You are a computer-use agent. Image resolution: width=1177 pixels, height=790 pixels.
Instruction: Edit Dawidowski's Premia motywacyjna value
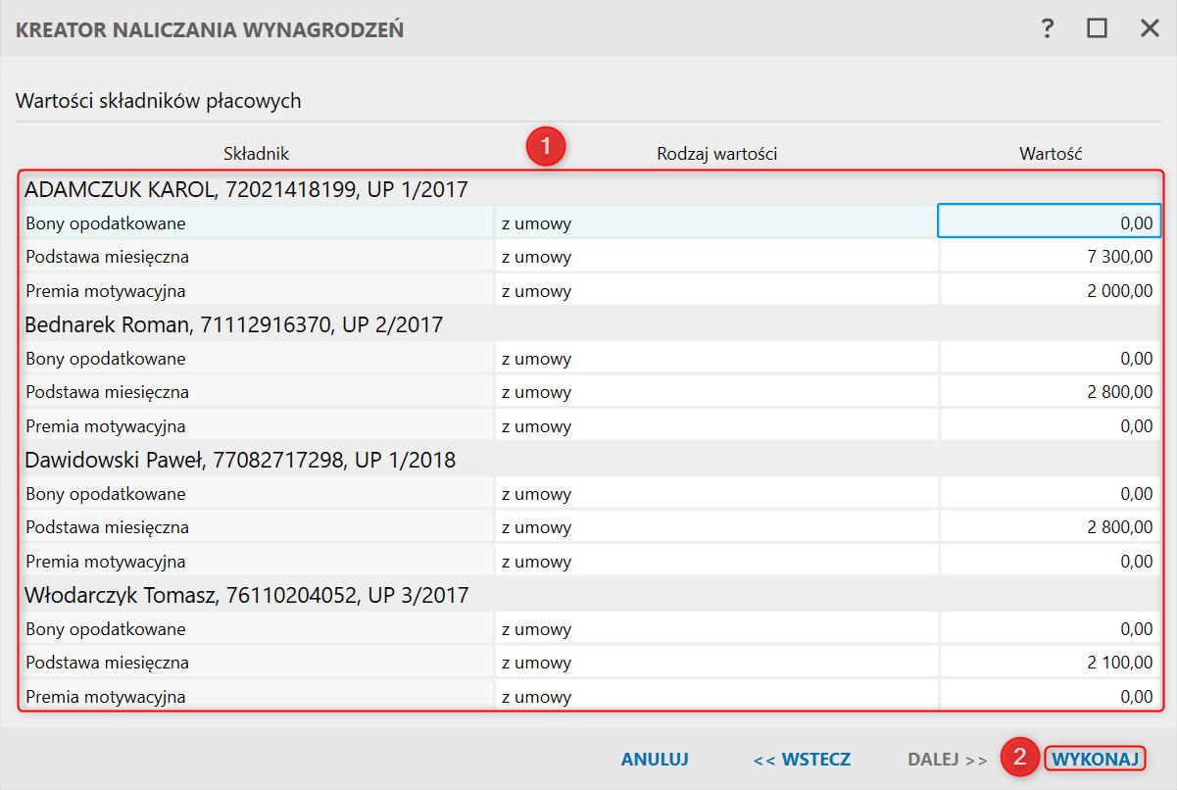point(1051,561)
